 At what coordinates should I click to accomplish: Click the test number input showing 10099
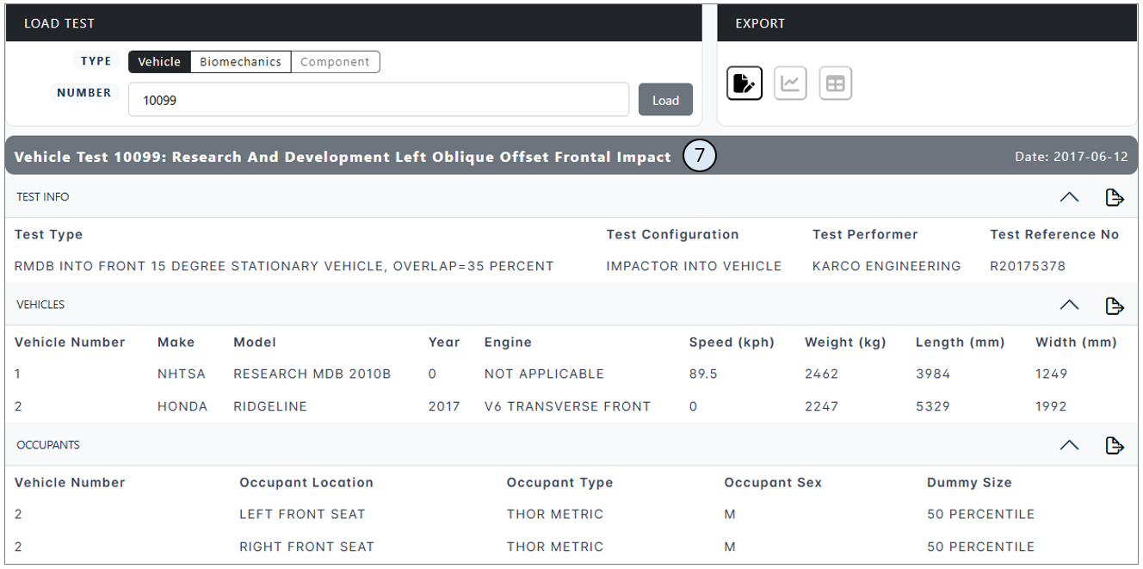click(379, 99)
